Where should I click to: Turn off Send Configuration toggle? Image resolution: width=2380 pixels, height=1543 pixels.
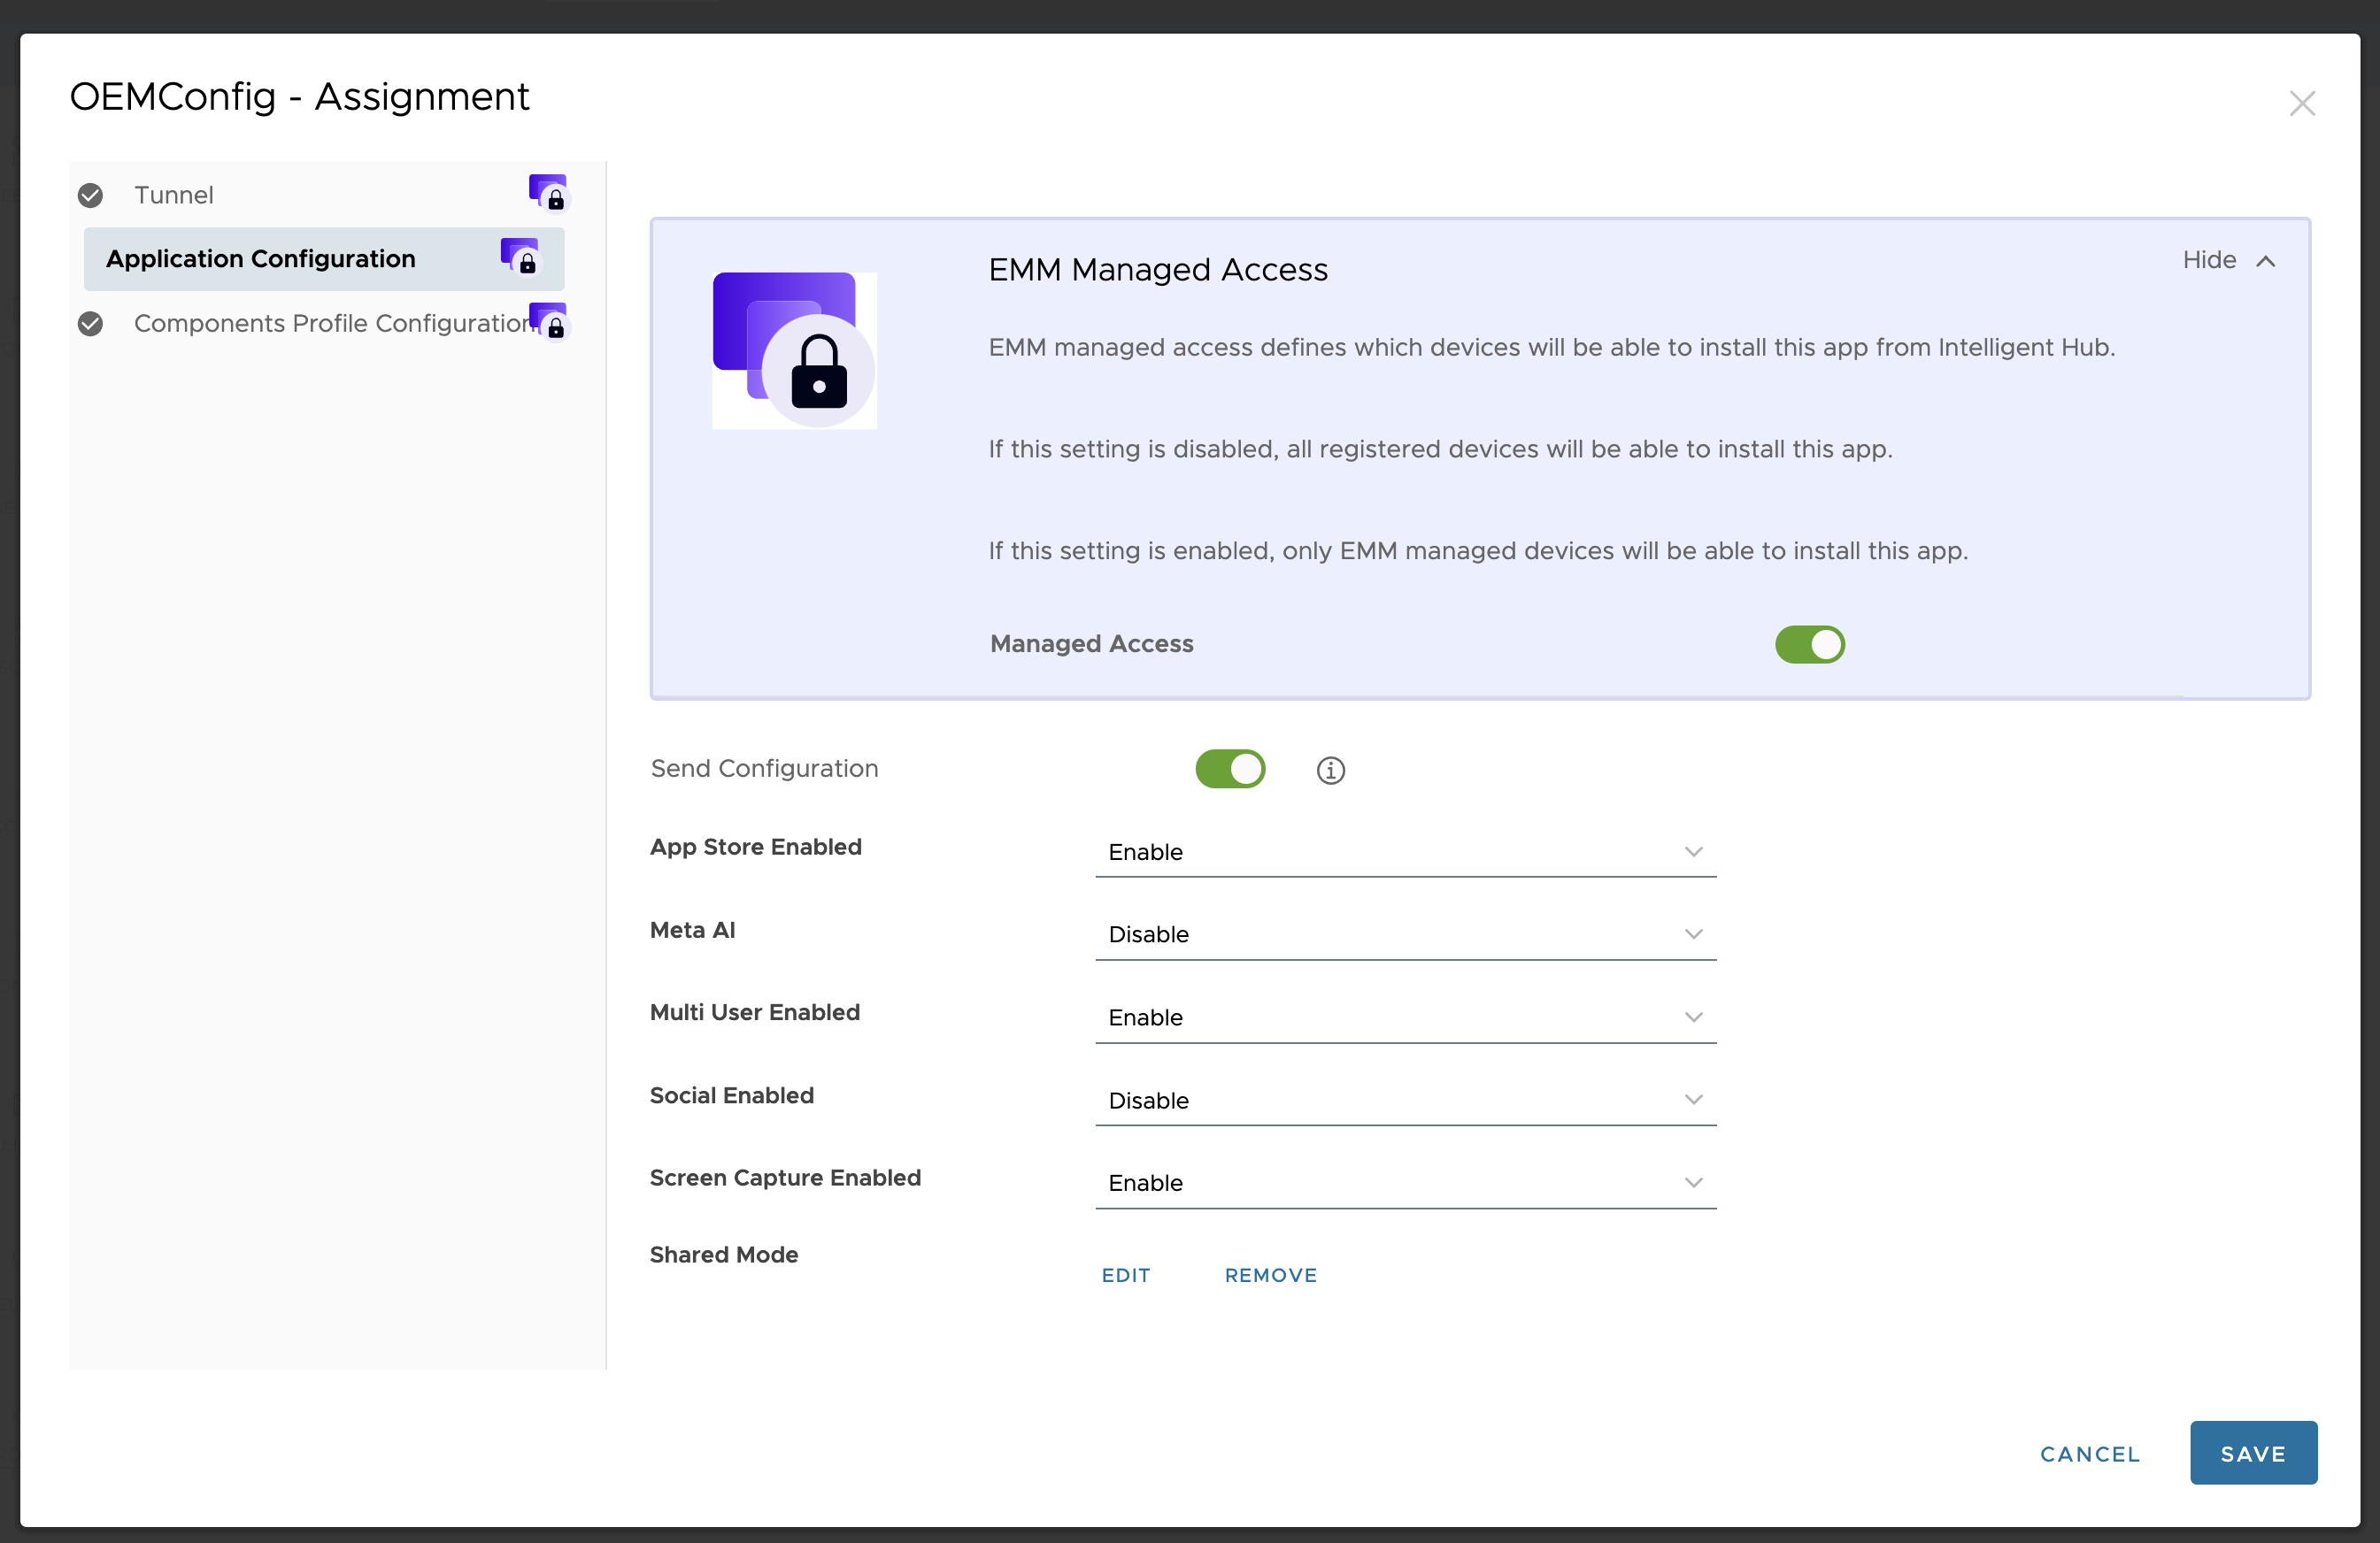(1229, 769)
